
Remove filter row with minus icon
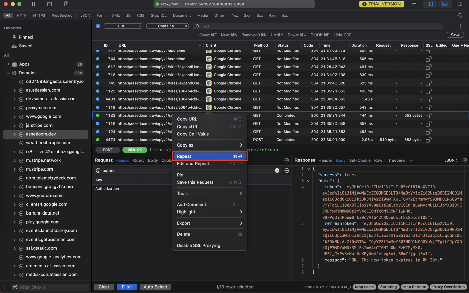[x=450, y=26]
